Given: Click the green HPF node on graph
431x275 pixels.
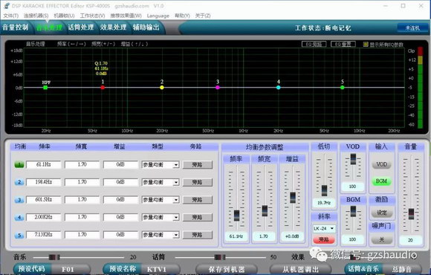Looking at the screenshot, I should pos(45,88).
